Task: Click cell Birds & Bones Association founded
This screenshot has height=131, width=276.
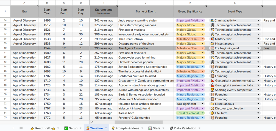Action: pos(146,95)
